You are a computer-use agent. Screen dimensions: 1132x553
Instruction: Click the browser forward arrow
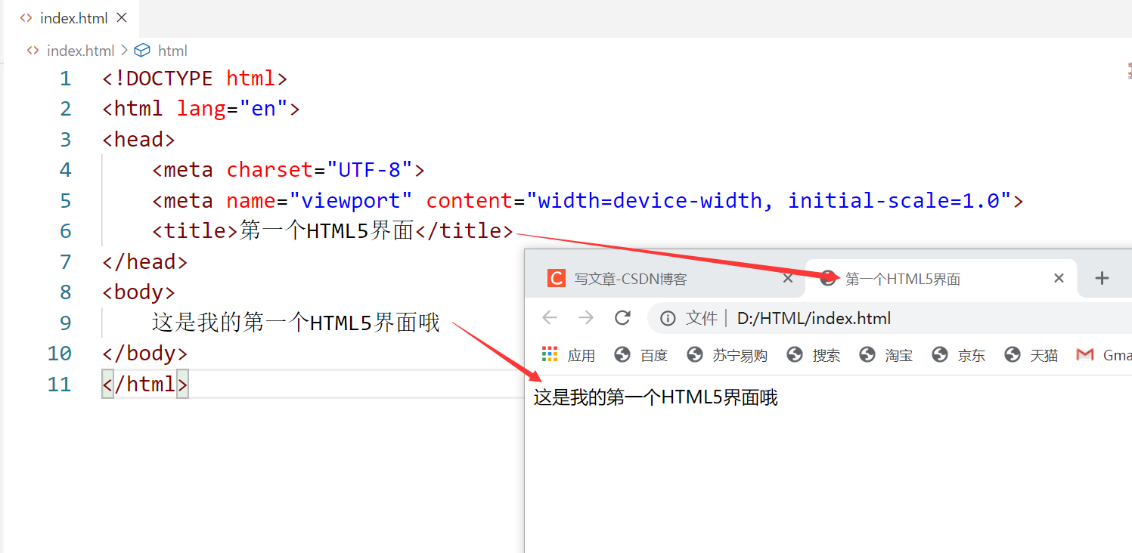click(x=586, y=318)
